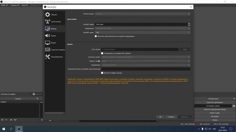Click the CPU usage status text
This screenshot has width=236, height=132.
click(x=221, y=124)
